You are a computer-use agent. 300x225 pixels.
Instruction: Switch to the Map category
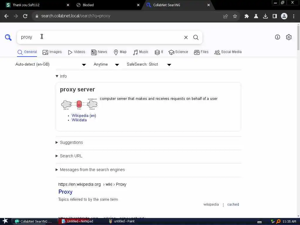pyautogui.click(x=120, y=52)
